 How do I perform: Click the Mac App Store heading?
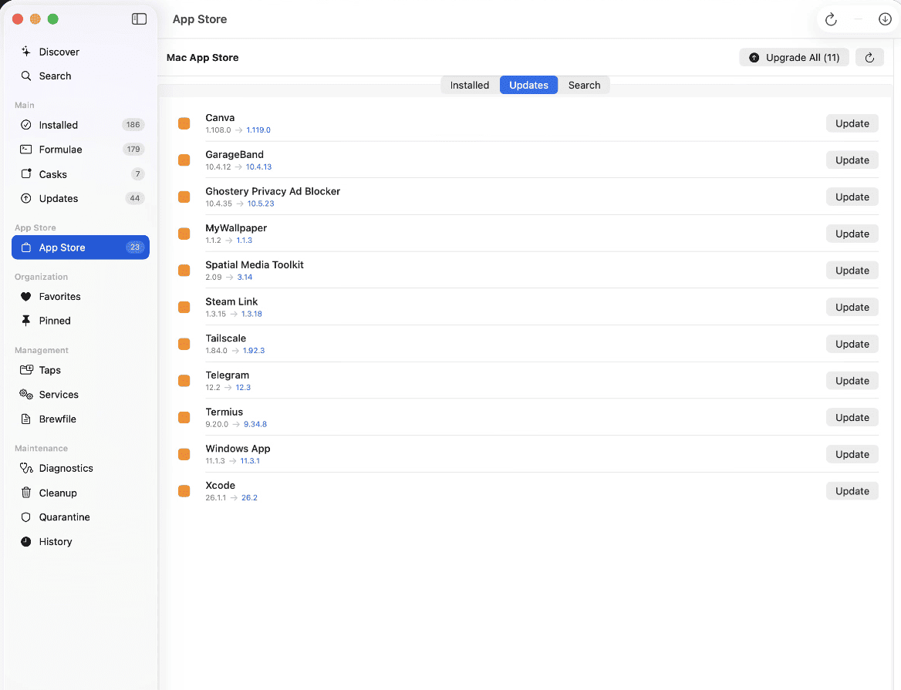coord(202,57)
